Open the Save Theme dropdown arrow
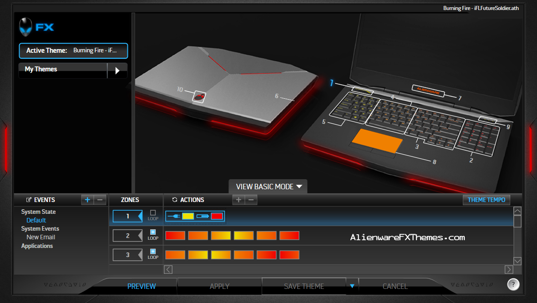Screen dimensions: 537x303 [352, 286]
